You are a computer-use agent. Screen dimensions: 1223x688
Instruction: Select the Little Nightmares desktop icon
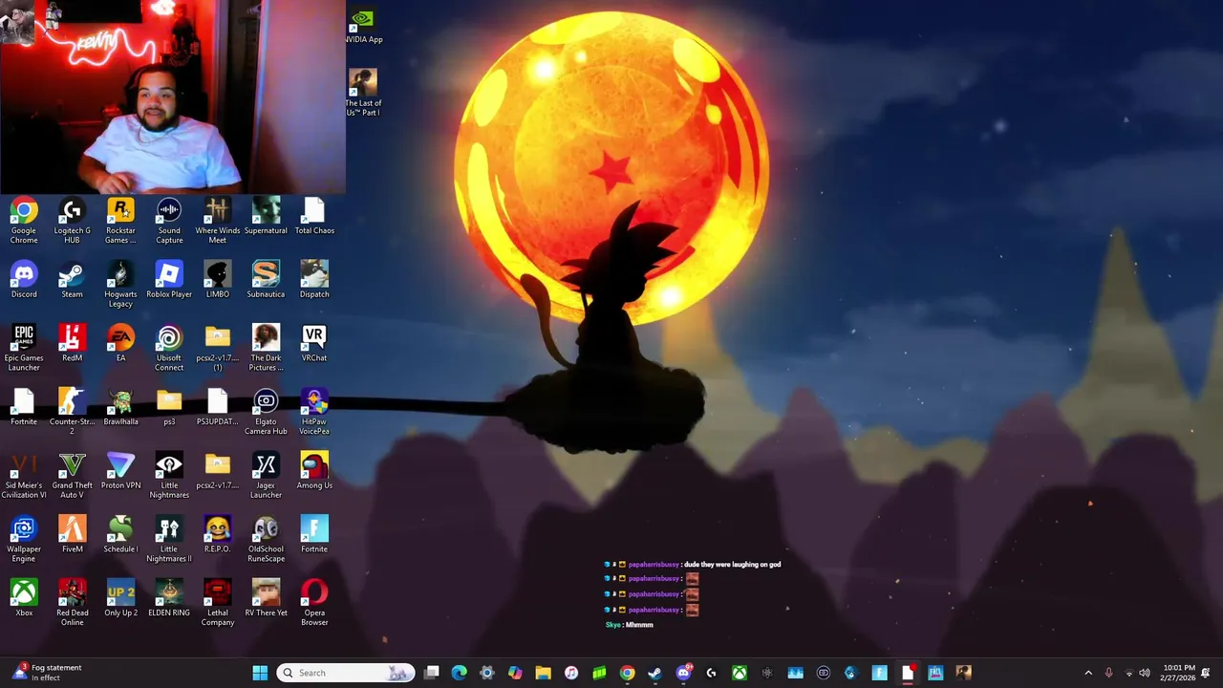[169, 476]
